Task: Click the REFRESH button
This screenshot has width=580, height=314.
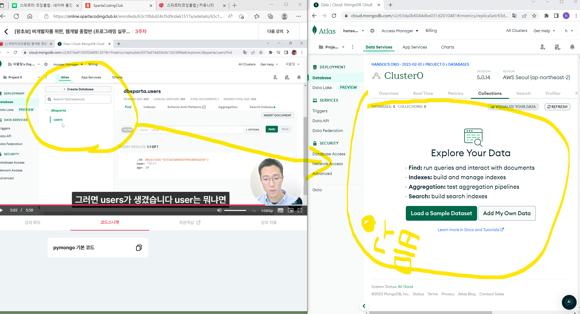Action: pos(557,107)
